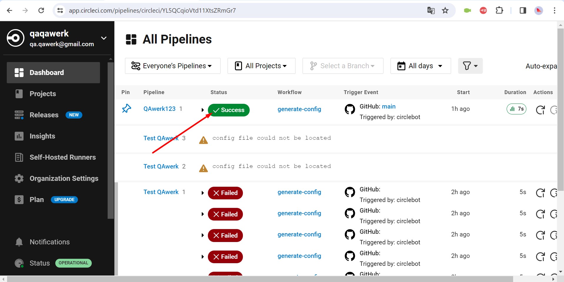Open Everyone's Pipelines dropdown
564x282 pixels.
click(173, 66)
